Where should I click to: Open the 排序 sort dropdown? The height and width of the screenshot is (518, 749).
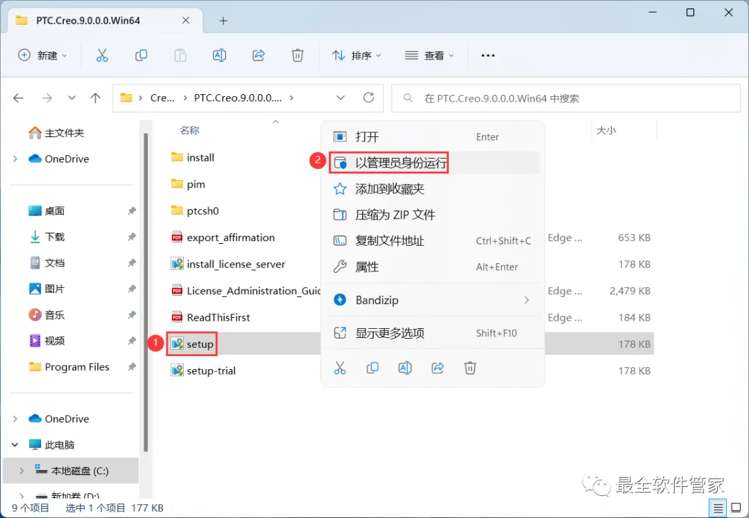(x=357, y=56)
